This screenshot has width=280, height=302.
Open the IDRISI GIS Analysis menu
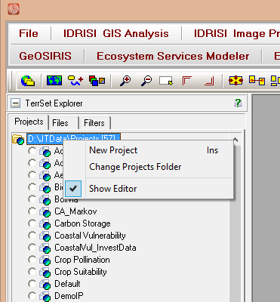coord(116,33)
